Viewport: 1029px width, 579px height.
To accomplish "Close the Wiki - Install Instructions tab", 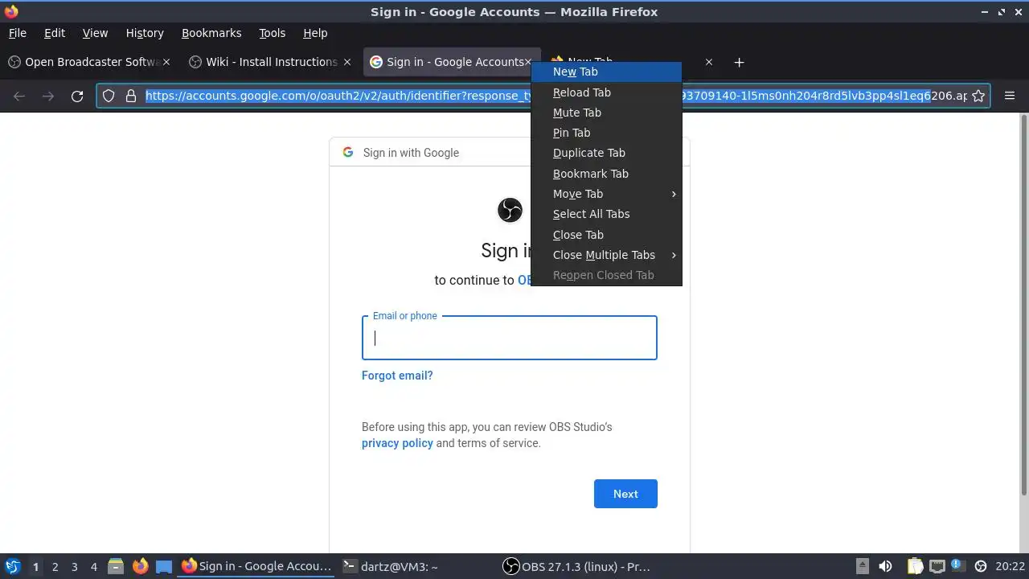I will 347,62.
